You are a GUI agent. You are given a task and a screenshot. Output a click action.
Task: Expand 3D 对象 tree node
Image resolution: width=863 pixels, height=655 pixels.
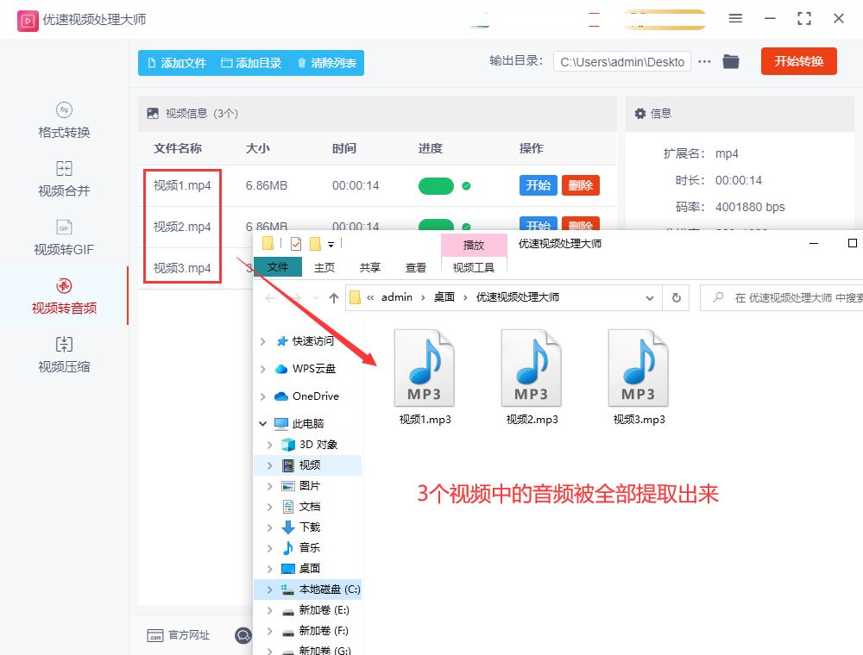tap(269, 445)
